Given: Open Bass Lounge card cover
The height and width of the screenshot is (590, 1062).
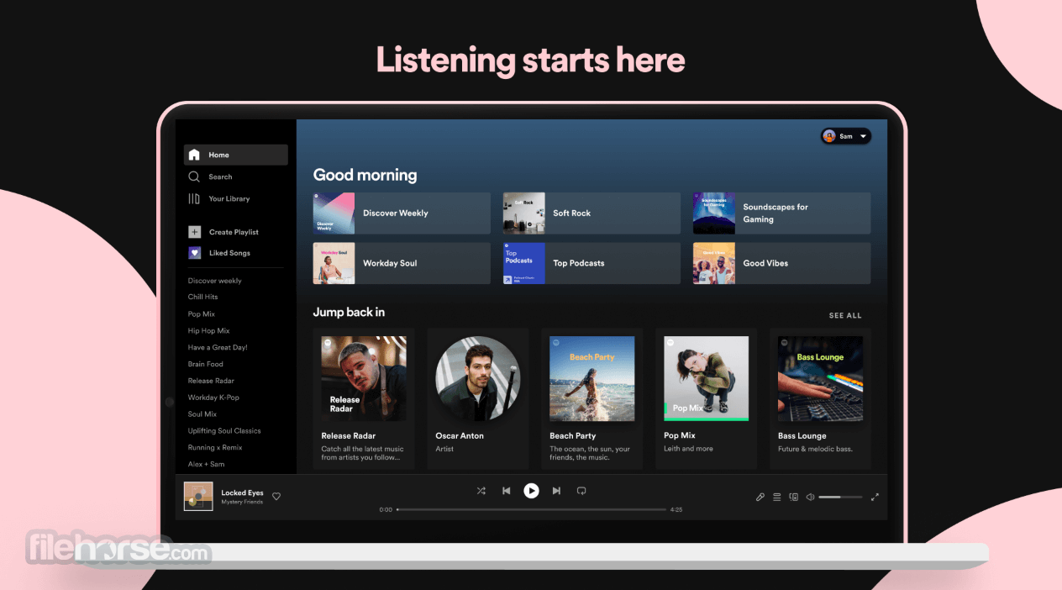Looking at the screenshot, I should coord(820,379).
